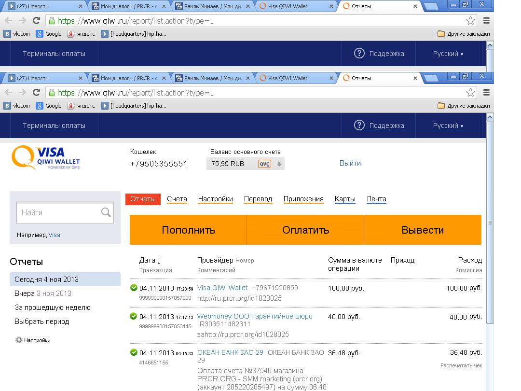Image resolution: width=521 pixels, height=391 pixels.
Task: Open the vk.com bookmark in the lower browser window
Action: (16, 106)
